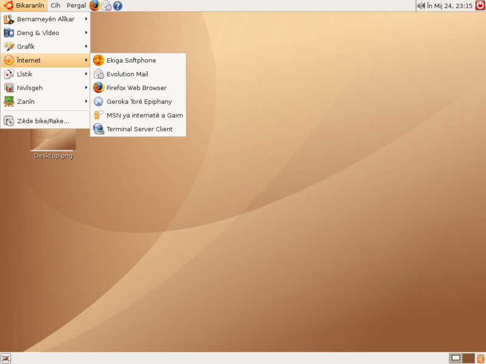Click the red power button icon
This screenshot has height=364, width=486.
click(x=480, y=5)
